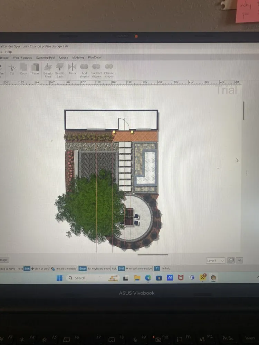Screen dimensions: 259x345
Task: Click the Bring to Front icon
Action: pyautogui.click(x=48, y=67)
